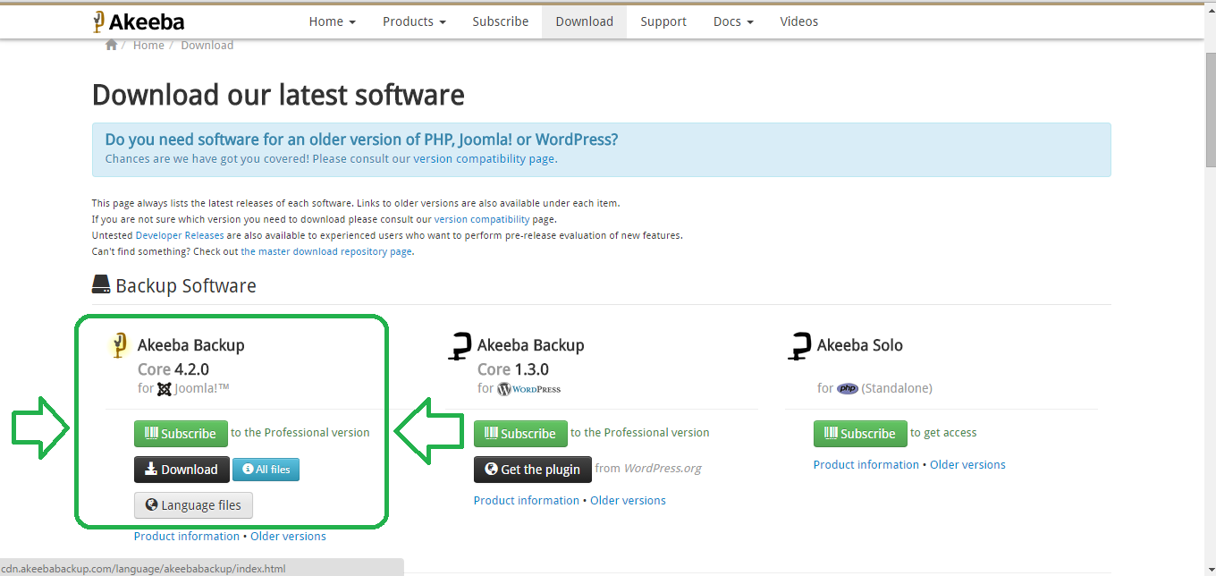This screenshot has height=576, width=1216.
Task: Open Older versions under Akeeba Backup Joomla
Action: pos(288,537)
